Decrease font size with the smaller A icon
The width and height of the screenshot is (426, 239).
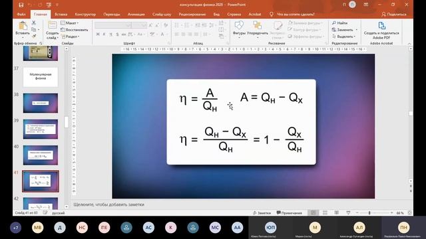pos(157,25)
